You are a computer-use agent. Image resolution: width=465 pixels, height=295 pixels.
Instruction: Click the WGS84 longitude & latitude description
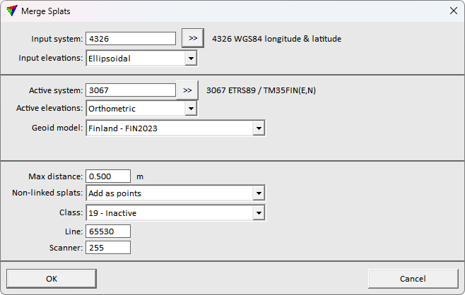coord(276,39)
